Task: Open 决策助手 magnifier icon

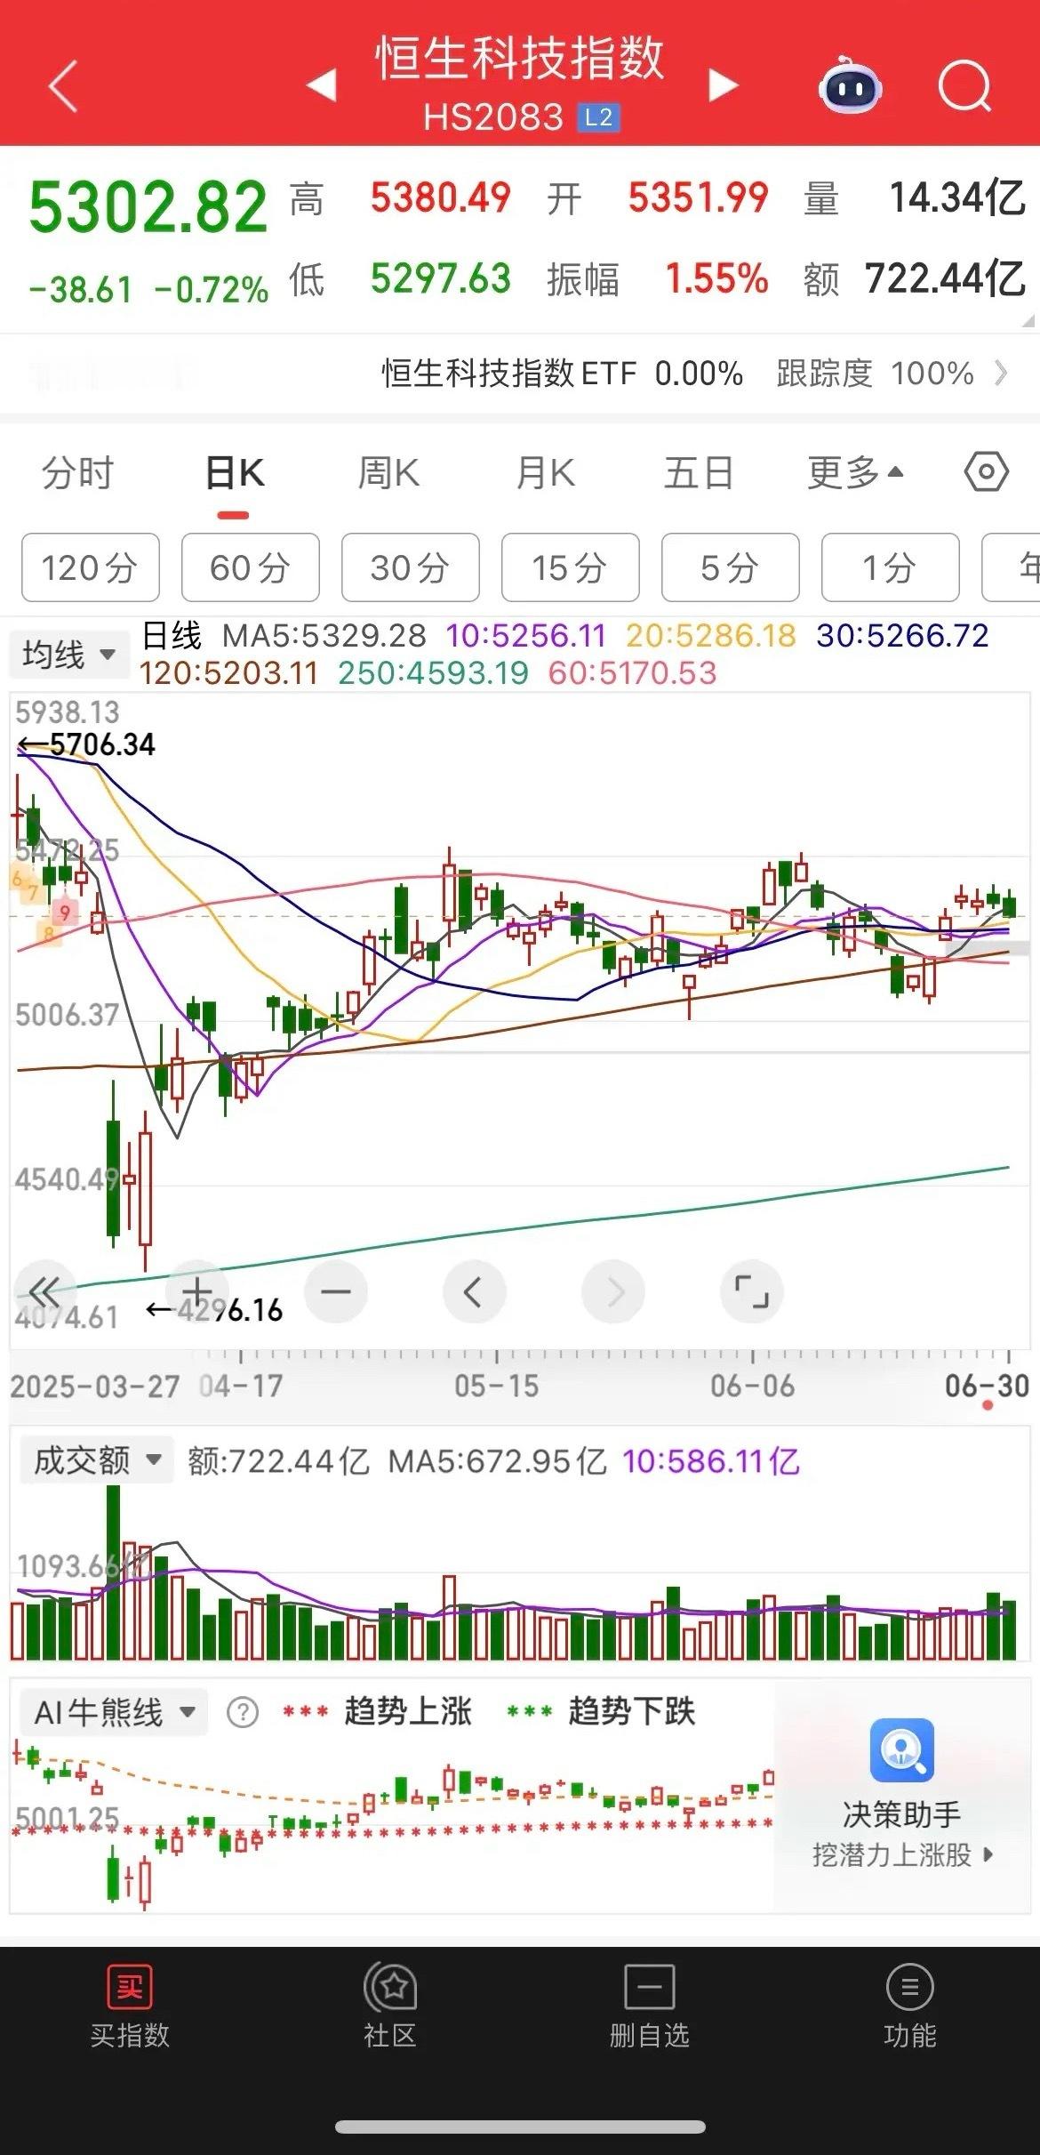Action: [901, 1749]
